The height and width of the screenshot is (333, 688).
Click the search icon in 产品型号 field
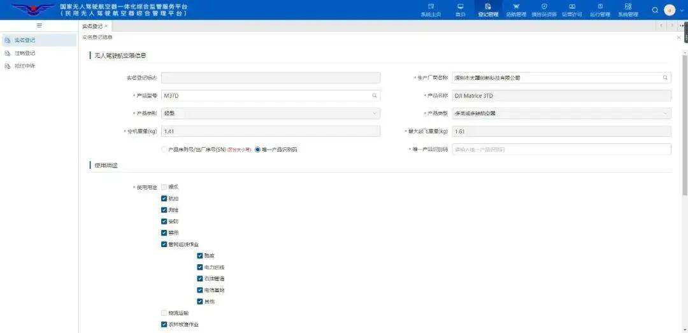(375, 96)
